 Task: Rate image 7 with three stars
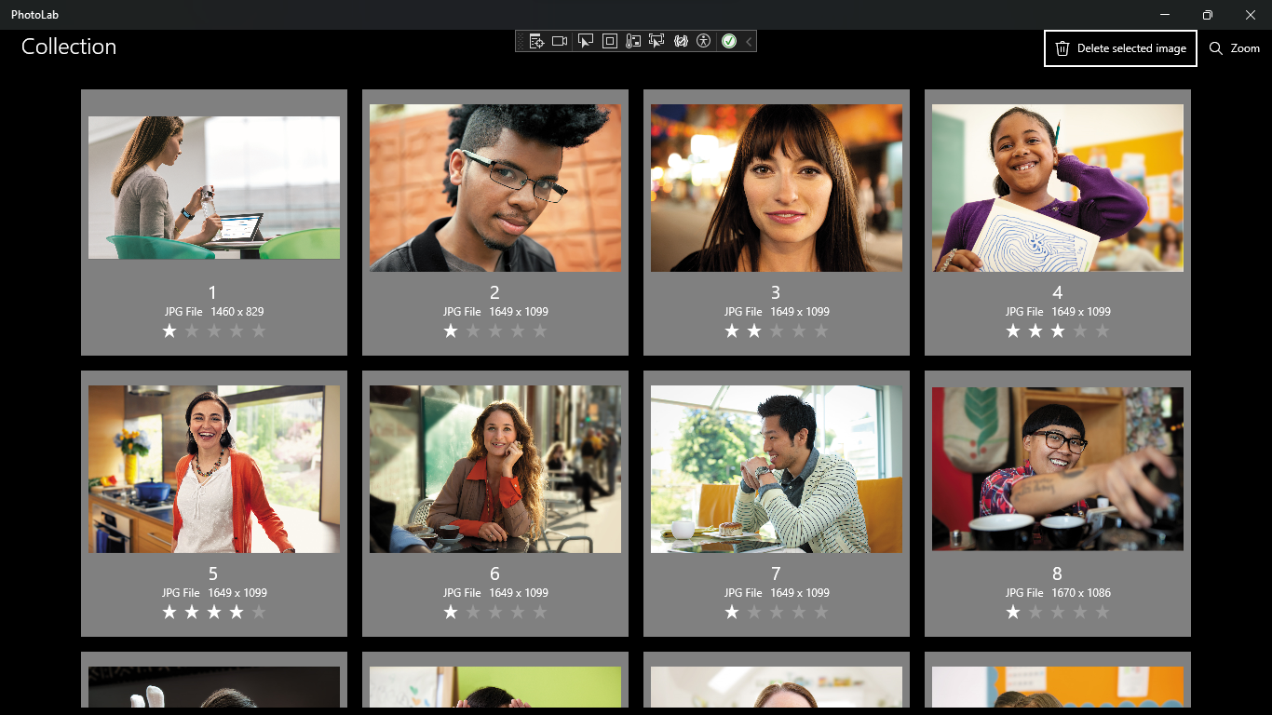coord(777,612)
